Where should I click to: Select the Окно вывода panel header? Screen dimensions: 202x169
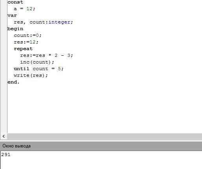click(x=101, y=146)
